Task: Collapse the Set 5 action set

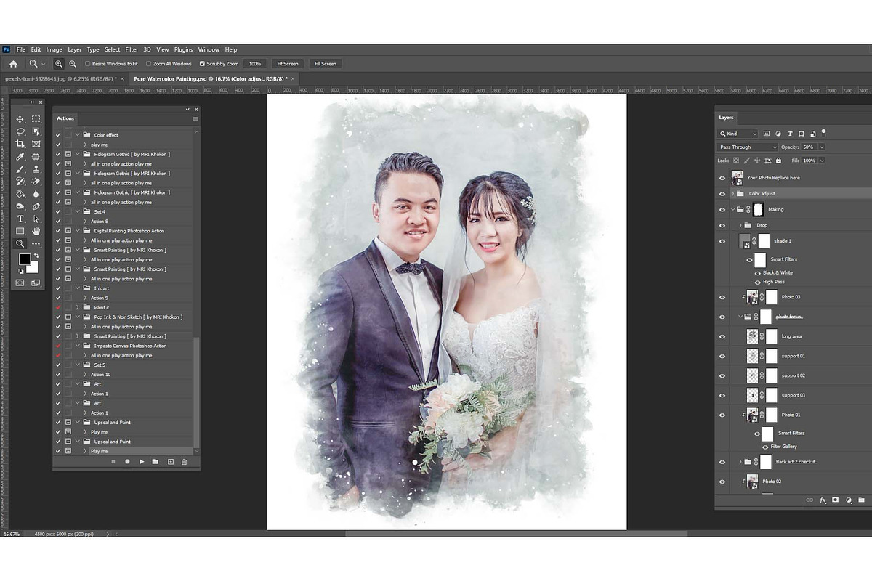Action: 78,365
